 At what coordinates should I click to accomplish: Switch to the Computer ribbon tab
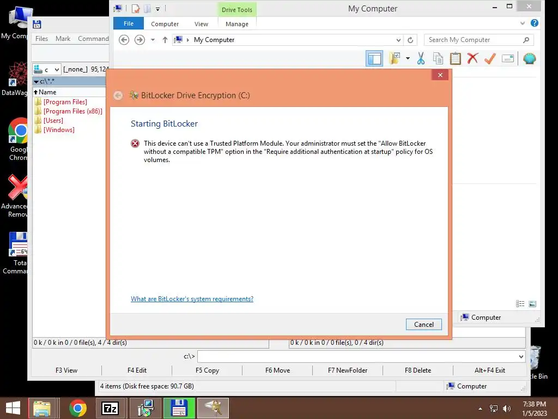coord(165,24)
